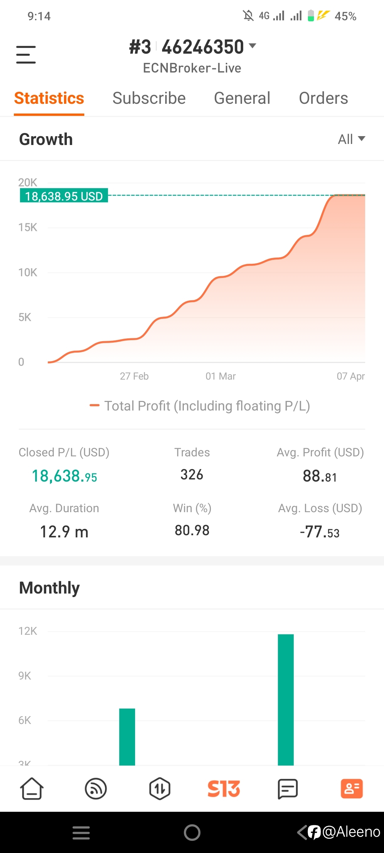Tap the Closed P/L value 18,638.95
The width and height of the screenshot is (384, 853).
[64, 476]
